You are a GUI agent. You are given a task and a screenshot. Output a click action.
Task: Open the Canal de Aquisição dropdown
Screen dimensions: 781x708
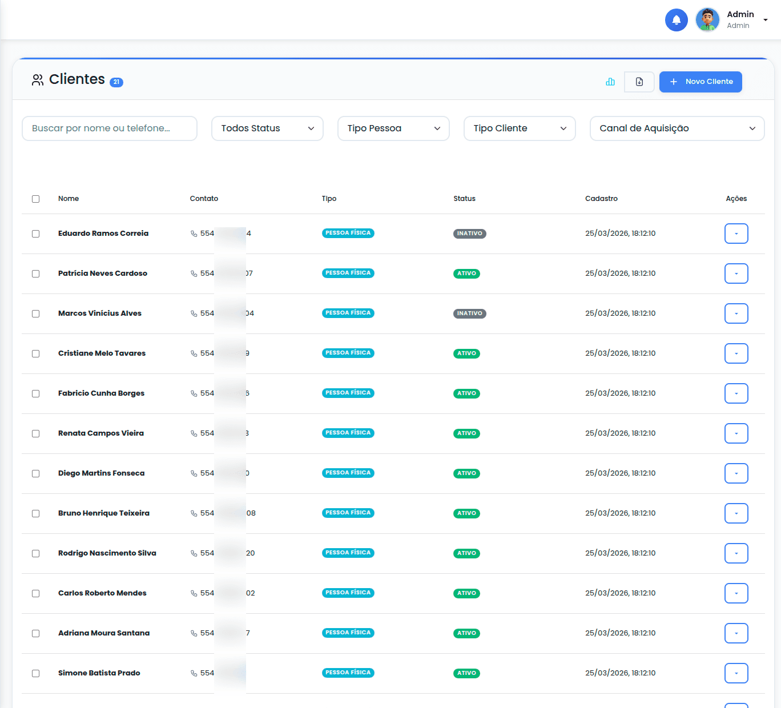point(677,128)
